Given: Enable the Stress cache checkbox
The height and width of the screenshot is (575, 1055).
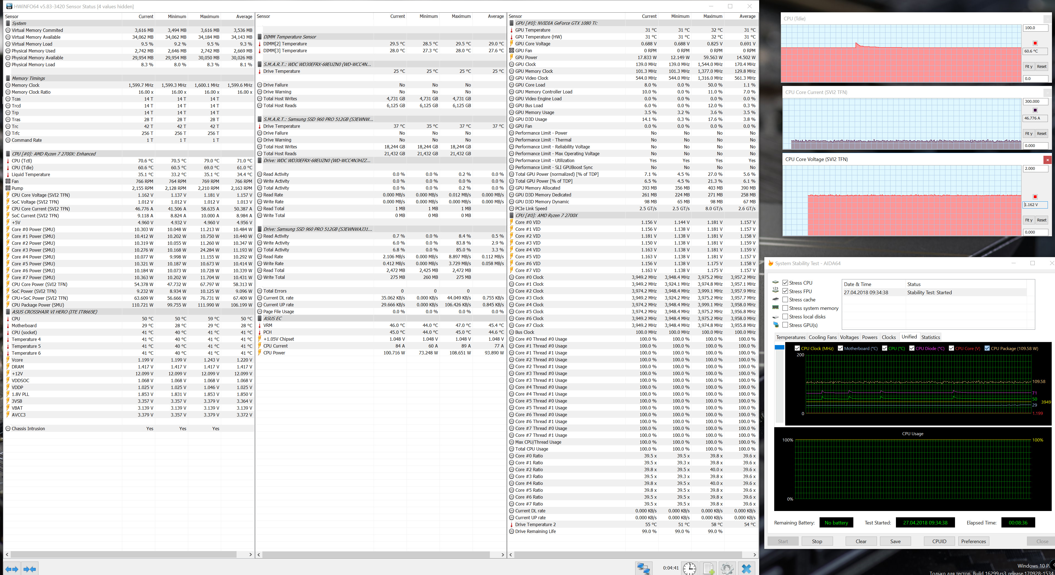Looking at the screenshot, I should pyautogui.click(x=785, y=299).
